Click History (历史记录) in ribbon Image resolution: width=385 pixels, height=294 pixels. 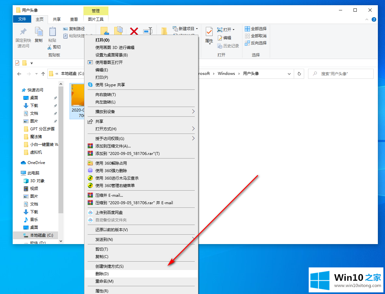pyautogui.click(x=228, y=46)
